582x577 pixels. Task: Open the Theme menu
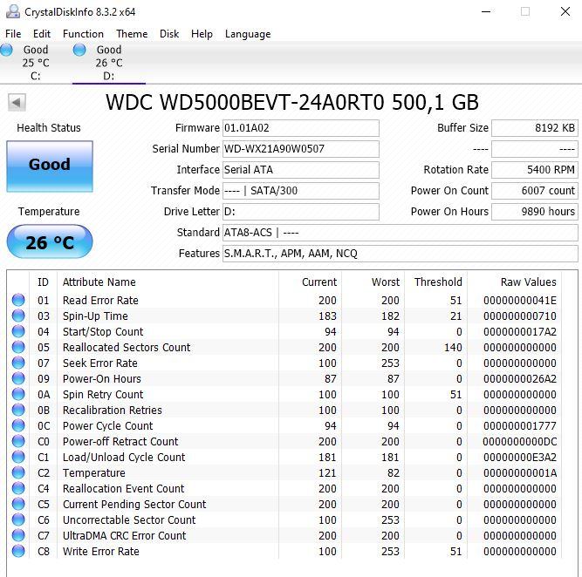pos(132,34)
